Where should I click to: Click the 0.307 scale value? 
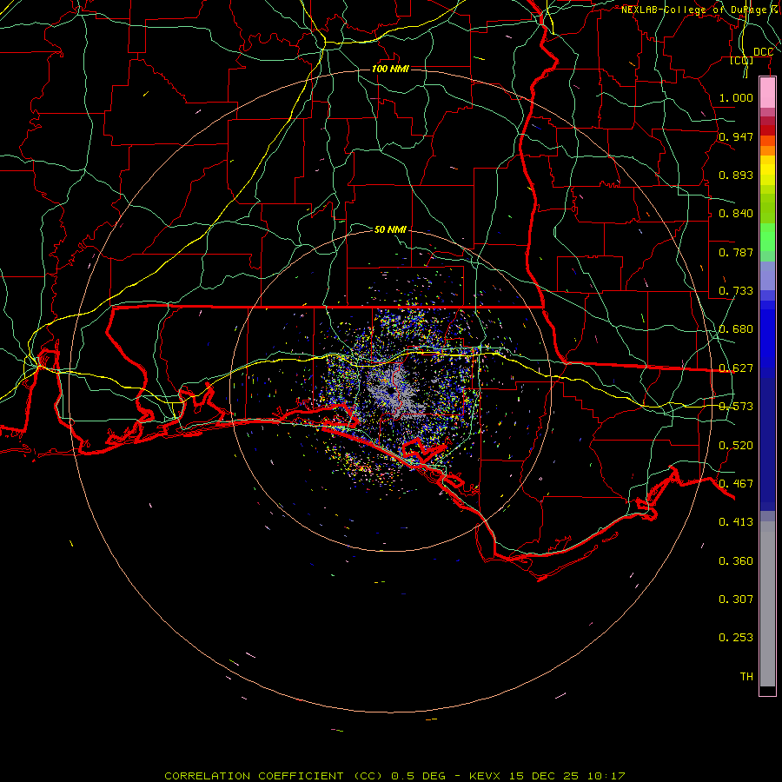point(736,600)
